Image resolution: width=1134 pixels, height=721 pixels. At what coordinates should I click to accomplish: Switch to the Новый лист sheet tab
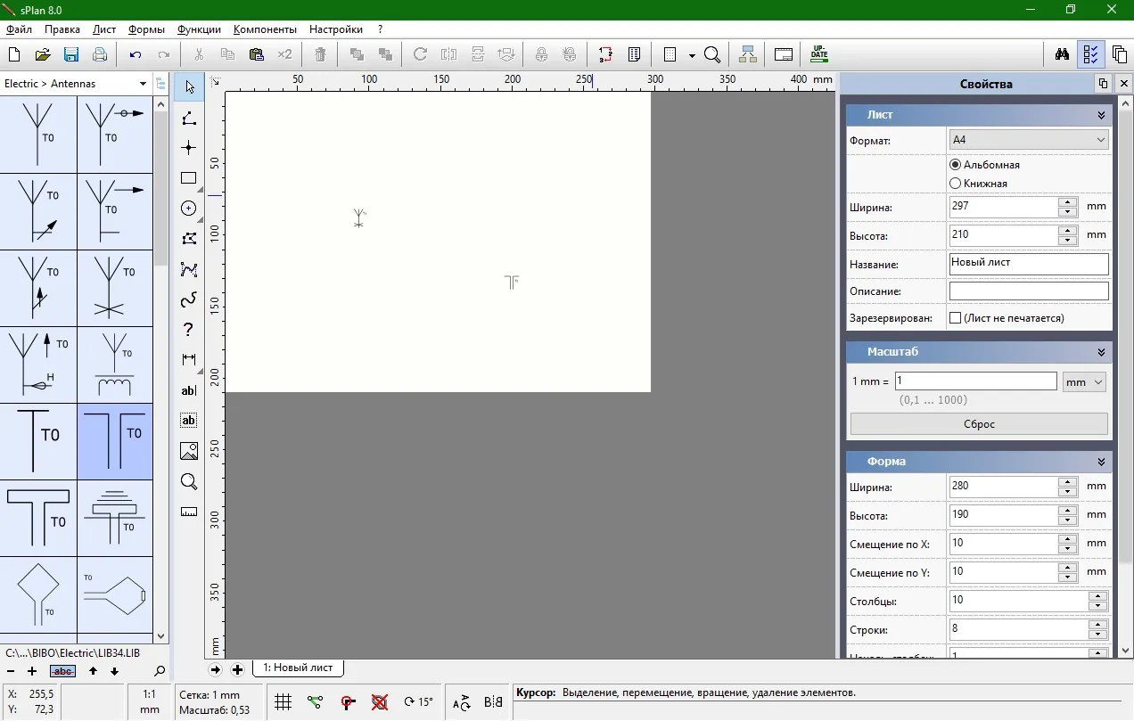(x=298, y=668)
